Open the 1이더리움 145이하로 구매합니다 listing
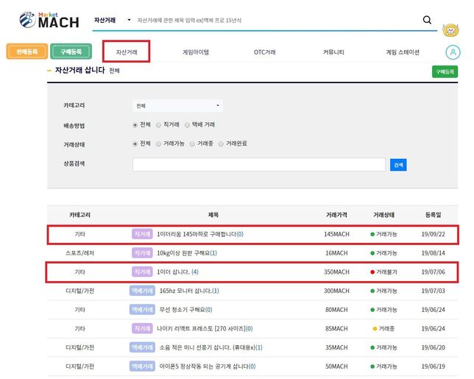Viewport: 474px width, 379px height. click(199, 234)
